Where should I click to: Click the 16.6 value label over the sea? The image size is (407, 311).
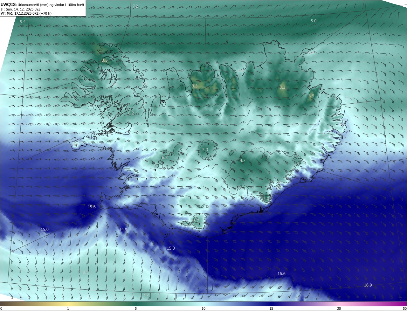(x=281, y=273)
